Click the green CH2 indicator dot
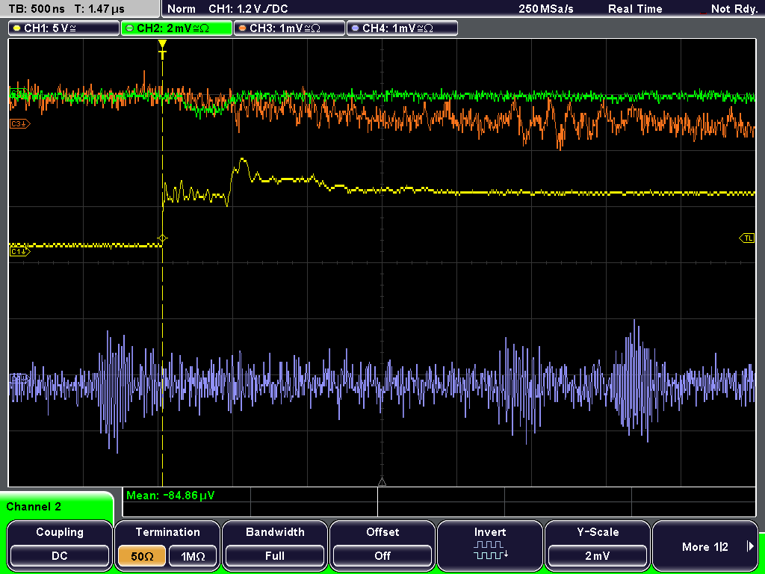This screenshot has width=765, height=574. (x=130, y=28)
